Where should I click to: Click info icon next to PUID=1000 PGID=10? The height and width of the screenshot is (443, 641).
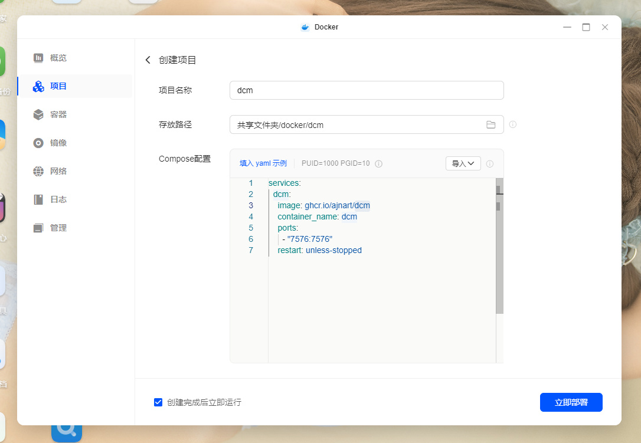(379, 163)
